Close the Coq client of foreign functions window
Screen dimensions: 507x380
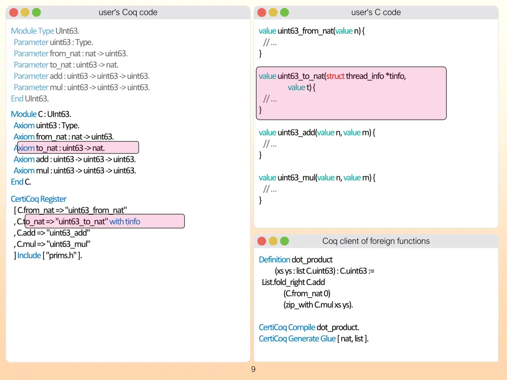pos(261,241)
